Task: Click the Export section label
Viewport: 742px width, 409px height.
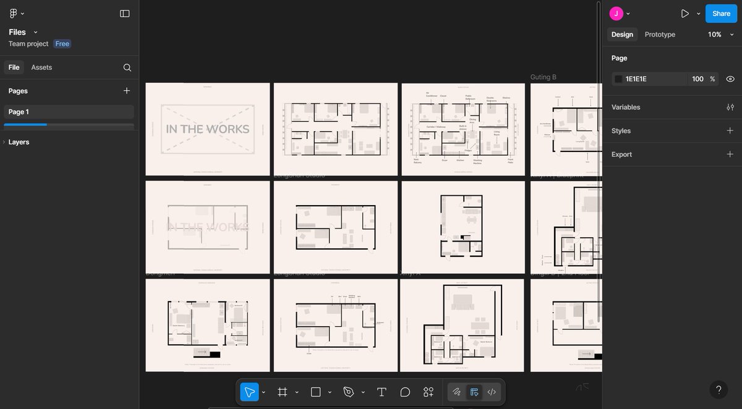Action: point(621,154)
